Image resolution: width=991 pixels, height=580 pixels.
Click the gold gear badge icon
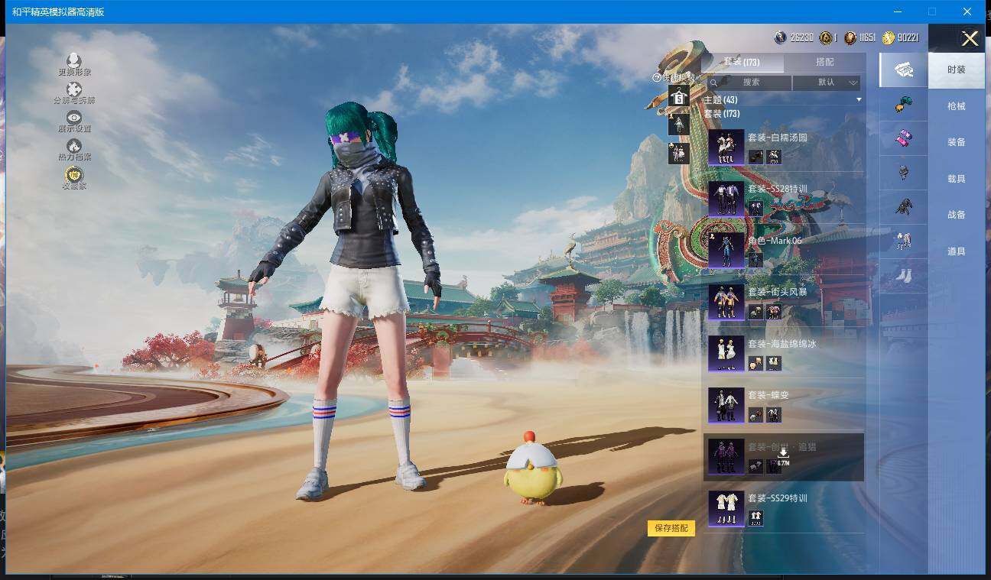pos(74,175)
